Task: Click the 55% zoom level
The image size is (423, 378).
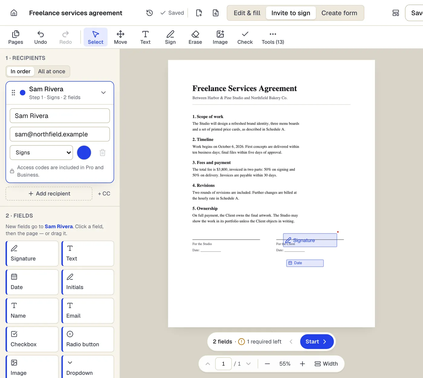Action: pos(285,364)
